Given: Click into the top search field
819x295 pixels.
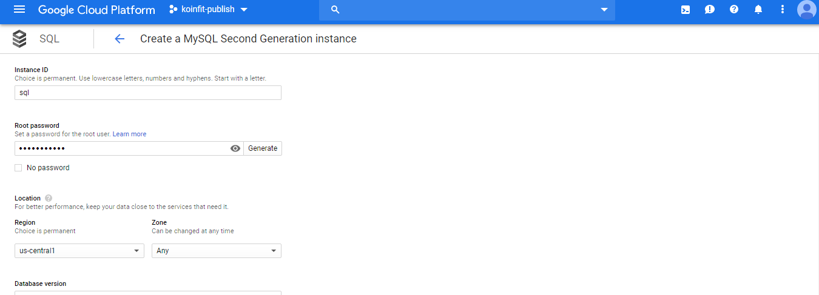Looking at the screenshot, I should (x=467, y=10).
